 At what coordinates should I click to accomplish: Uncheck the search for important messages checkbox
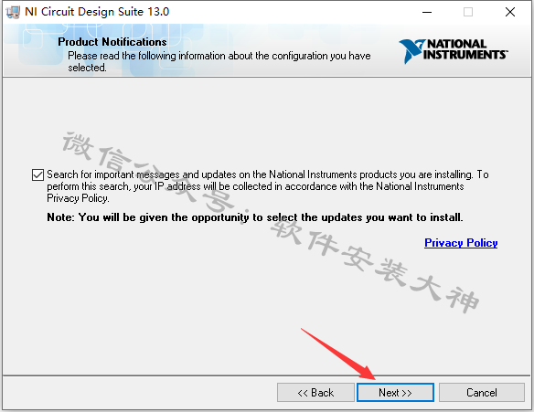[37, 174]
